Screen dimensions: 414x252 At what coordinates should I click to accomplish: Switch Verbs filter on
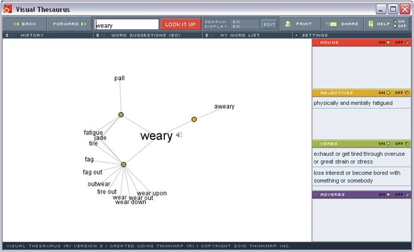389,143
